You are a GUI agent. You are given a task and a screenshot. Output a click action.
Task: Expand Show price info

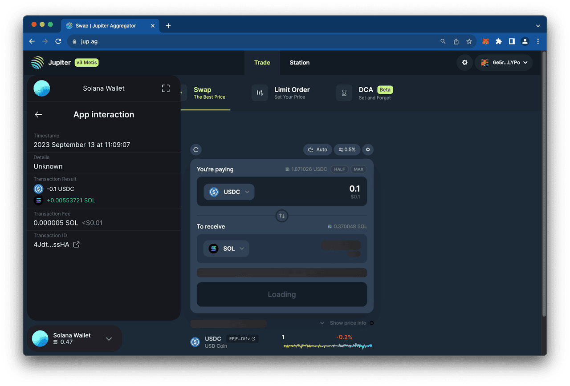click(343, 323)
